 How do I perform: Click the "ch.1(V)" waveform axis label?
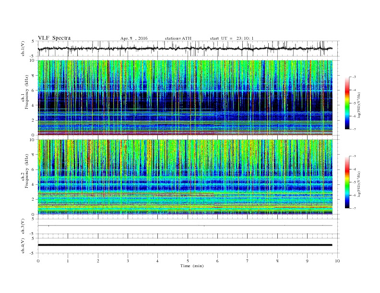[23, 48]
